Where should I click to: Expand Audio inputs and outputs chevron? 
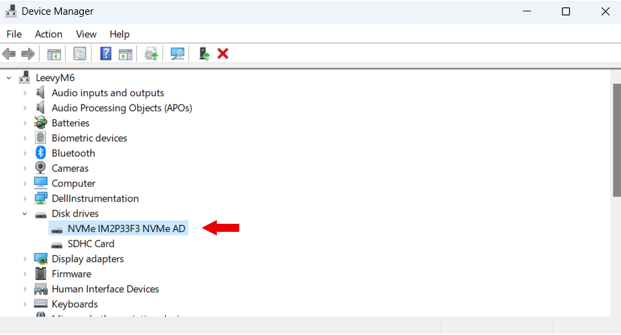point(25,93)
